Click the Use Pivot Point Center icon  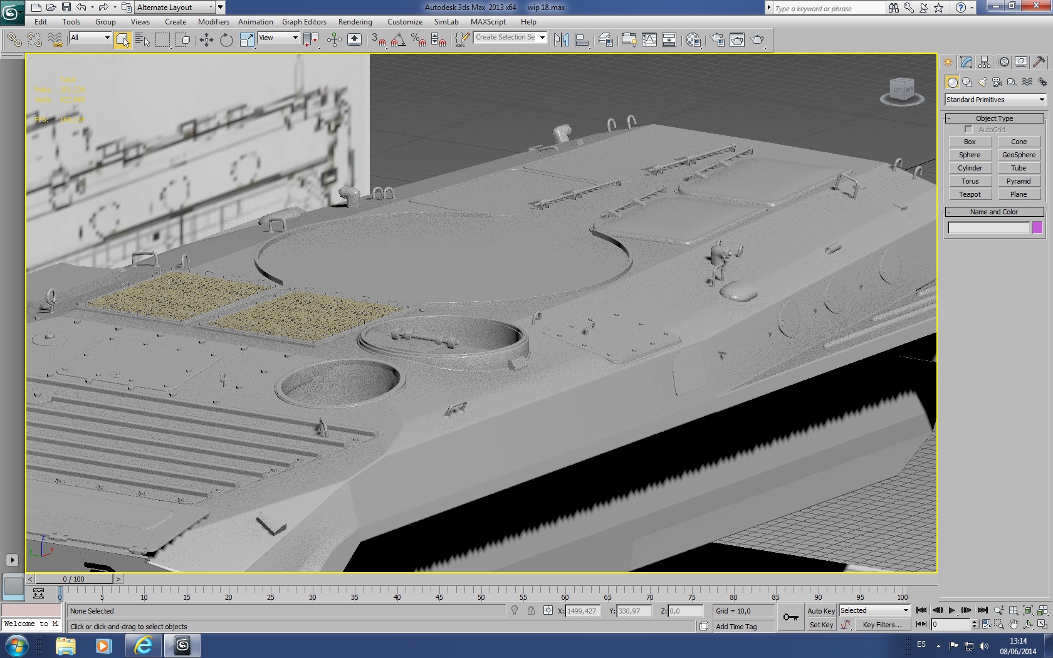[x=311, y=40]
